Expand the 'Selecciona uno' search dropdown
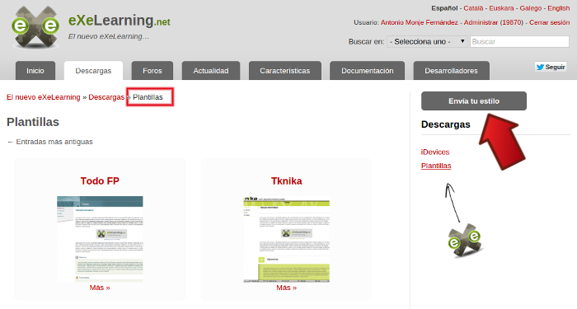577x309 pixels. click(427, 41)
